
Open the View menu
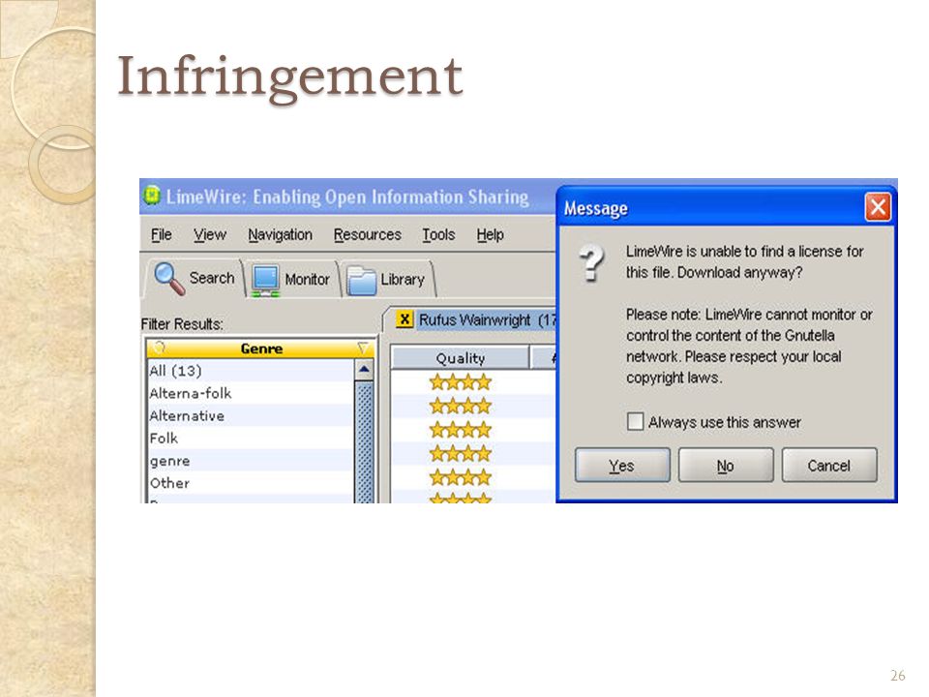(x=210, y=234)
